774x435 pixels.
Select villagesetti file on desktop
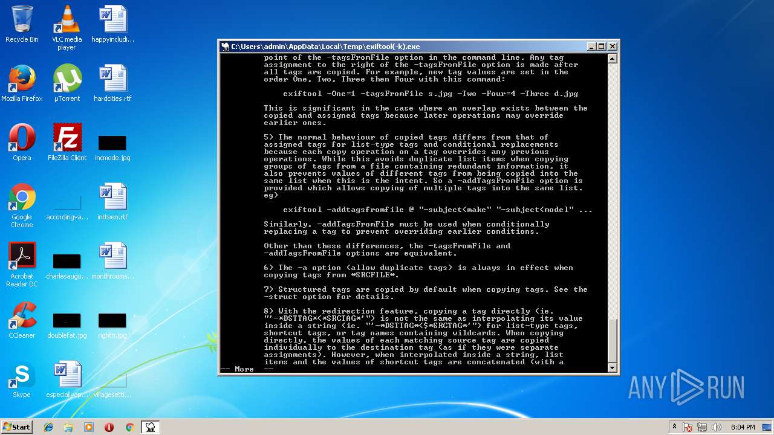click(112, 384)
